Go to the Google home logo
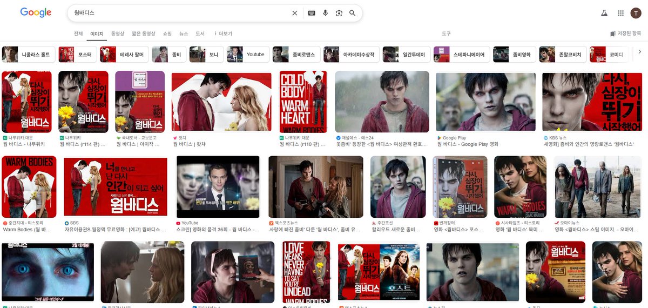The image size is (648, 308). pyautogui.click(x=36, y=12)
